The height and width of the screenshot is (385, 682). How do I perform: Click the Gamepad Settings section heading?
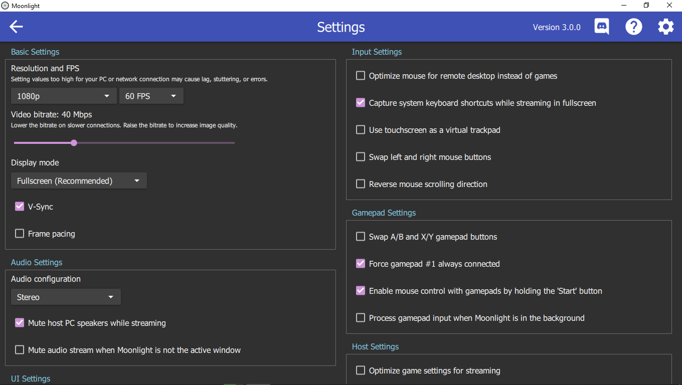(384, 213)
